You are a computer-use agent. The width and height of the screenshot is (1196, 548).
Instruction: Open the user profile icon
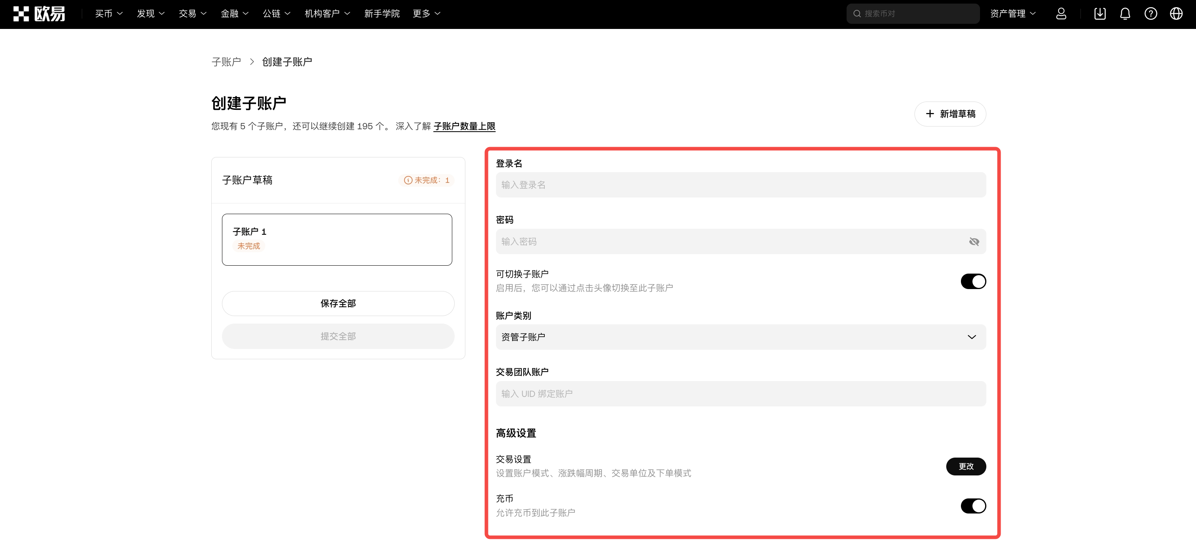[x=1061, y=14]
